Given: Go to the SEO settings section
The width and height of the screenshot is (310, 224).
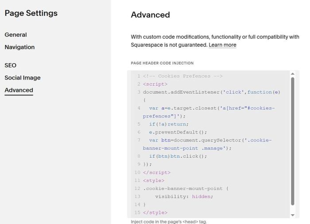Looking at the screenshot, I should [x=11, y=65].
